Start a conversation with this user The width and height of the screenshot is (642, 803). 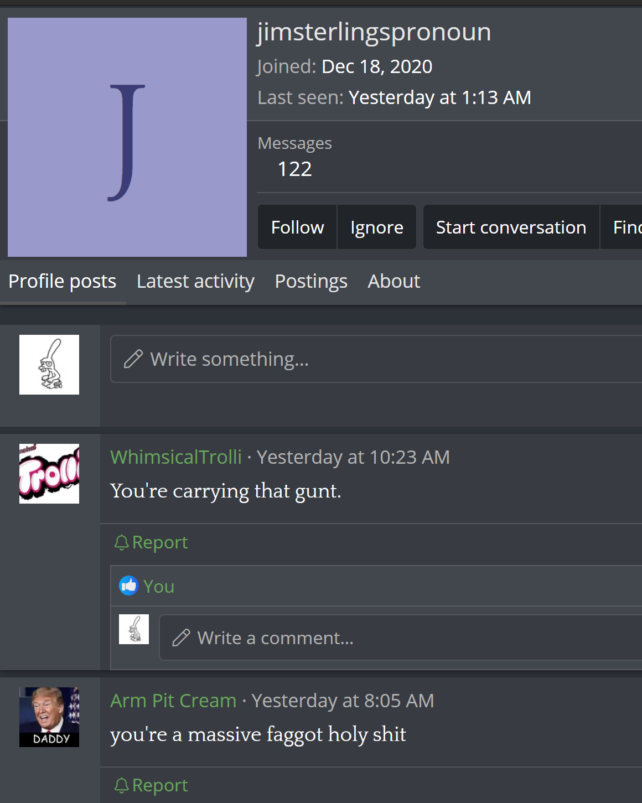pos(511,227)
